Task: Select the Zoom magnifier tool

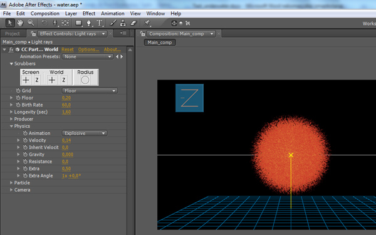Action: point(31,23)
